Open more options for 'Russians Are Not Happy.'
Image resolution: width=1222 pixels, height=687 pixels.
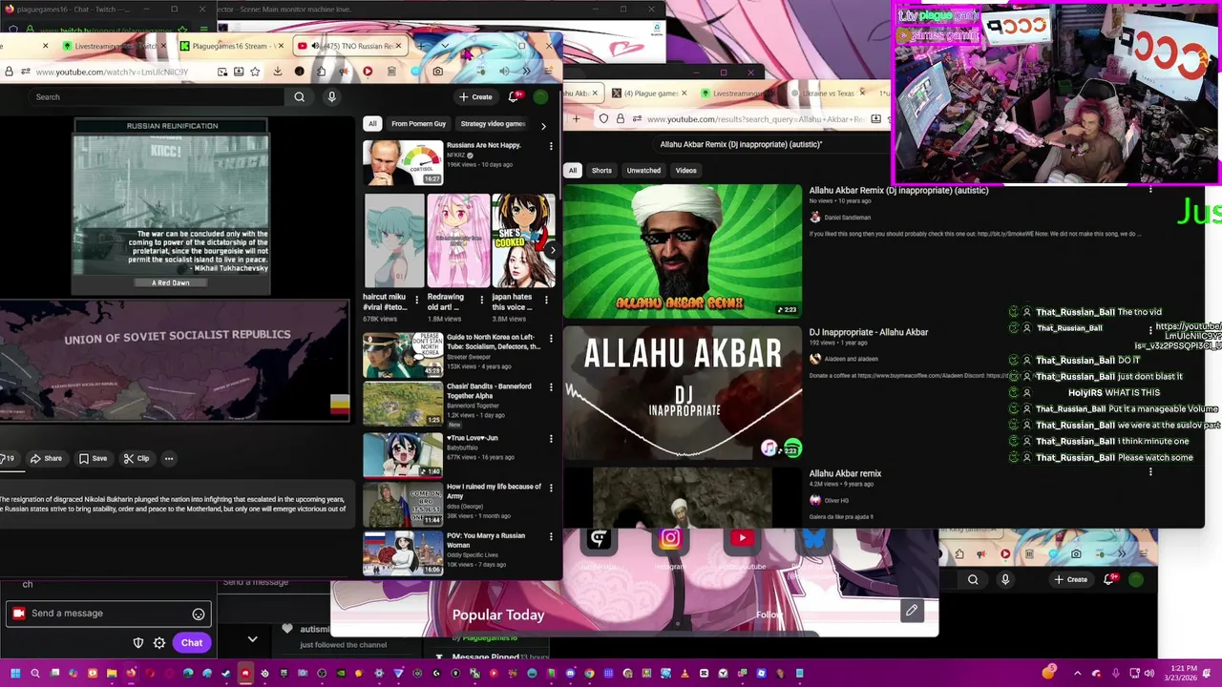tap(551, 146)
